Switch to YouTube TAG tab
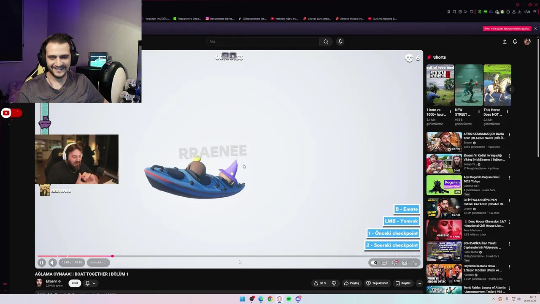This screenshot has width=540, height=304. [155, 19]
